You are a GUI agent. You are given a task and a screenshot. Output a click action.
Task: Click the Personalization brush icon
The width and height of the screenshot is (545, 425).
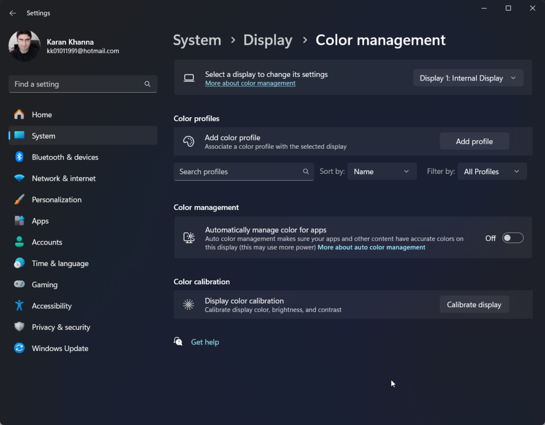pyautogui.click(x=20, y=199)
